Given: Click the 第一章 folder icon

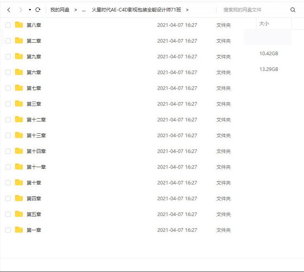Looking at the screenshot, I should pos(19,230).
